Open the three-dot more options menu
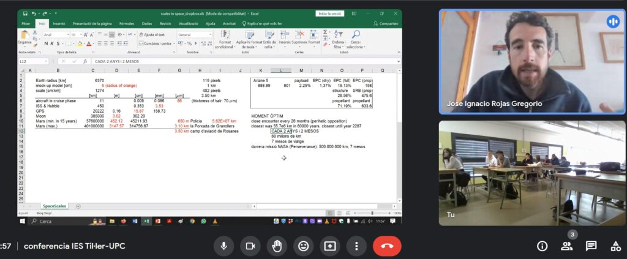The image size is (627, 259). [356, 246]
